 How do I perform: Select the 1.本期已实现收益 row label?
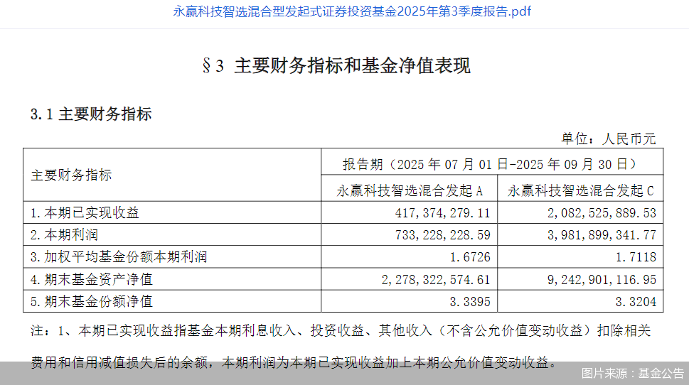point(85,212)
